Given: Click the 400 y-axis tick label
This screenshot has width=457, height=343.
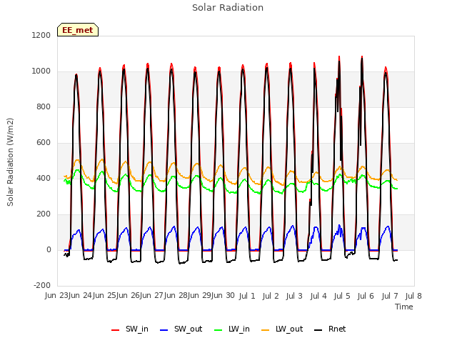Looking at the screenshot, I should [x=44, y=178].
